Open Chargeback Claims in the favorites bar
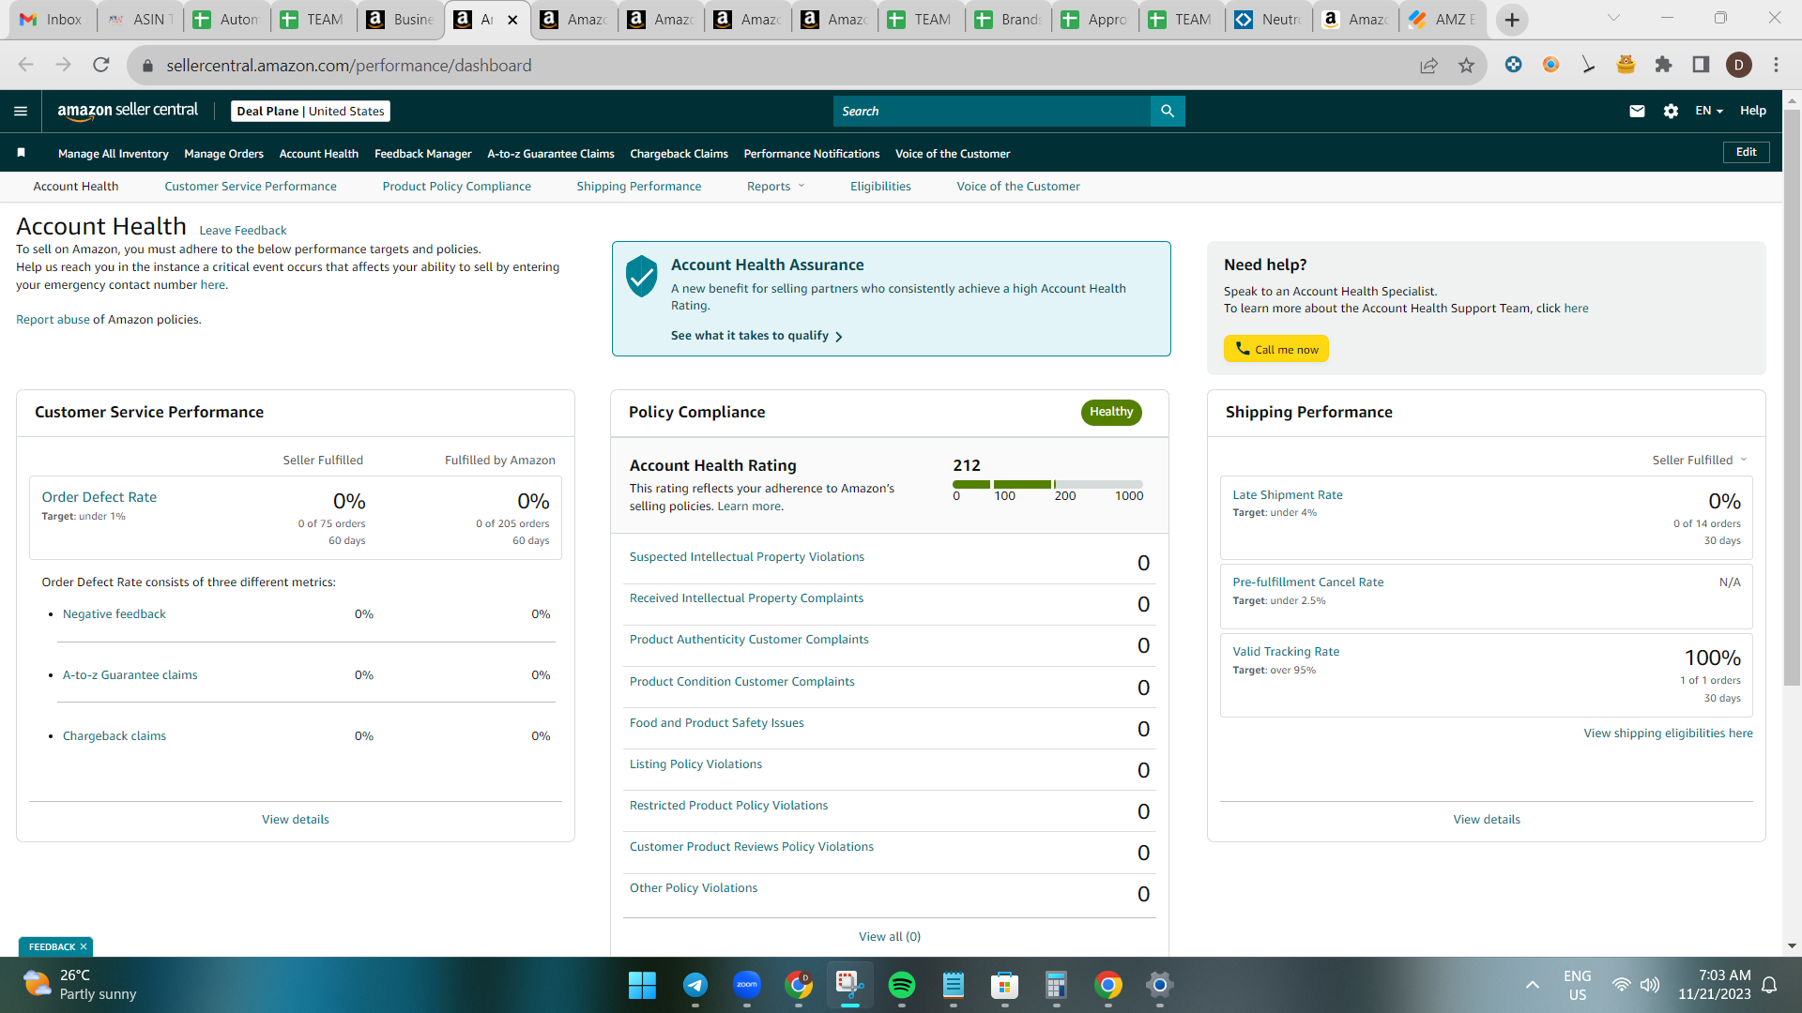1802x1013 pixels. pyautogui.click(x=680, y=154)
